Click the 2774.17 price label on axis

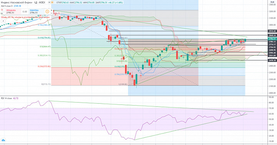[272, 44]
